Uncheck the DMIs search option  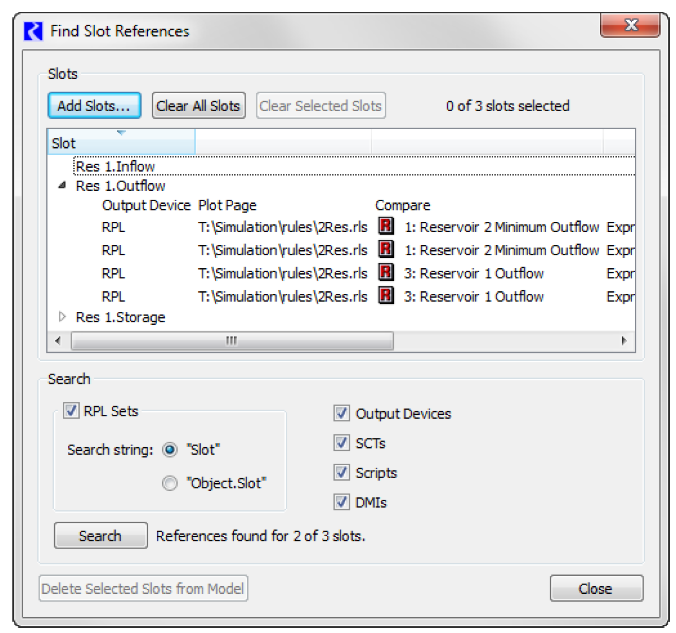(341, 502)
